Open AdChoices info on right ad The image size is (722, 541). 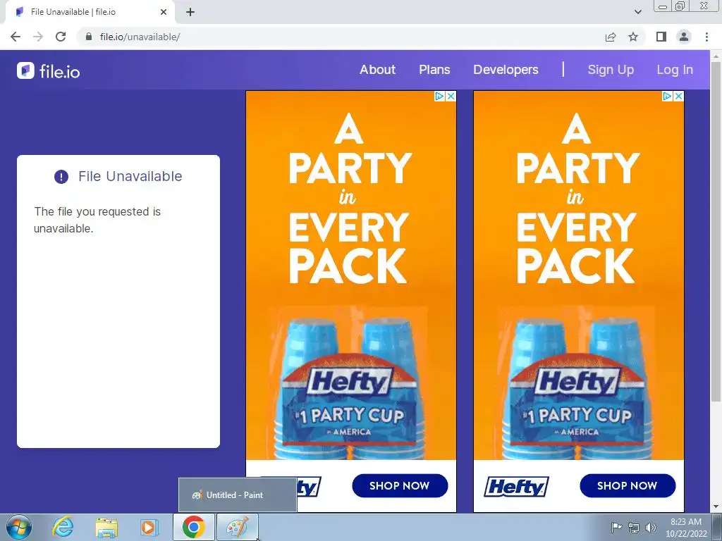click(667, 96)
